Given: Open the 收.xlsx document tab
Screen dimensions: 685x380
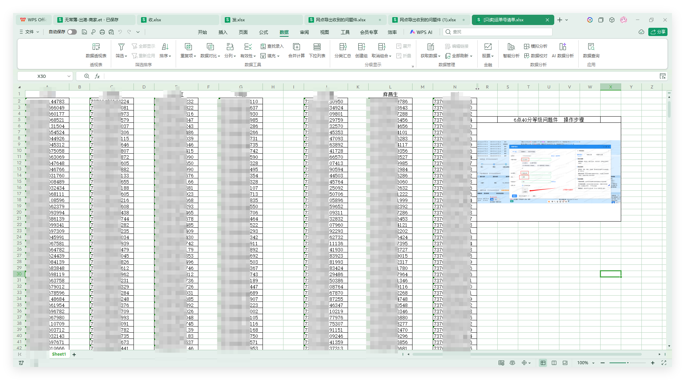Looking at the screenshot, I should point(155,20).
